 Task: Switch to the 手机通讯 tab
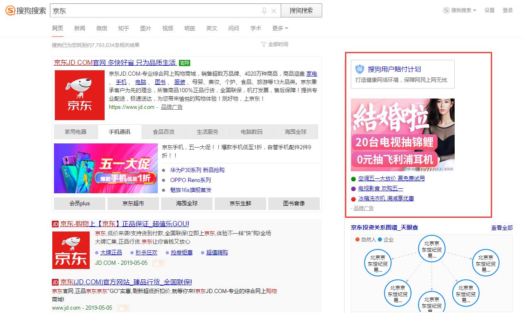(119, 131)
